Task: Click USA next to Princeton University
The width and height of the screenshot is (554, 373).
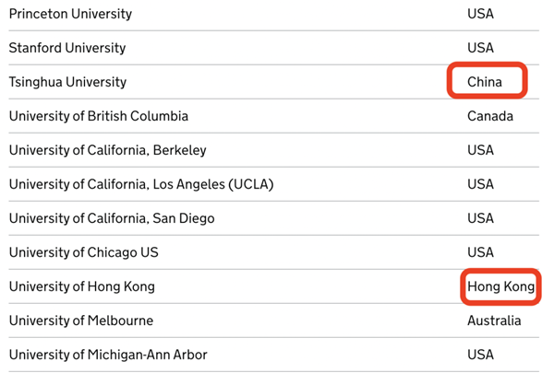Action: [x=480, y=14]
